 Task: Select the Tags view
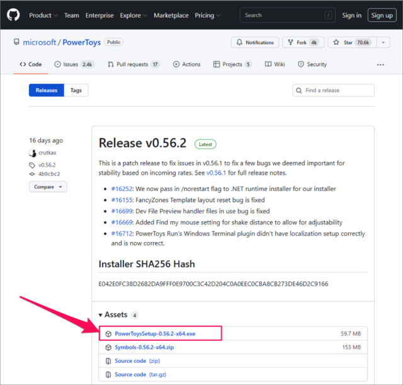click(76, 90)
